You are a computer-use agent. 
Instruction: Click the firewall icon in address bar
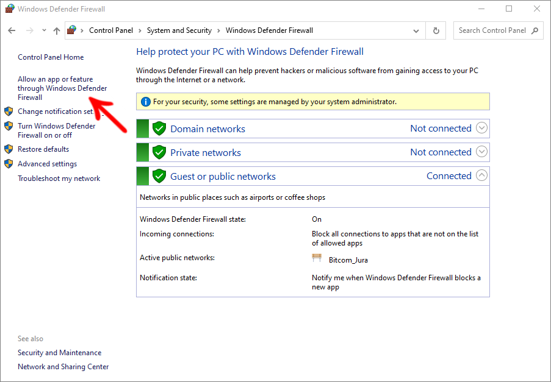(x=71, y=30)
